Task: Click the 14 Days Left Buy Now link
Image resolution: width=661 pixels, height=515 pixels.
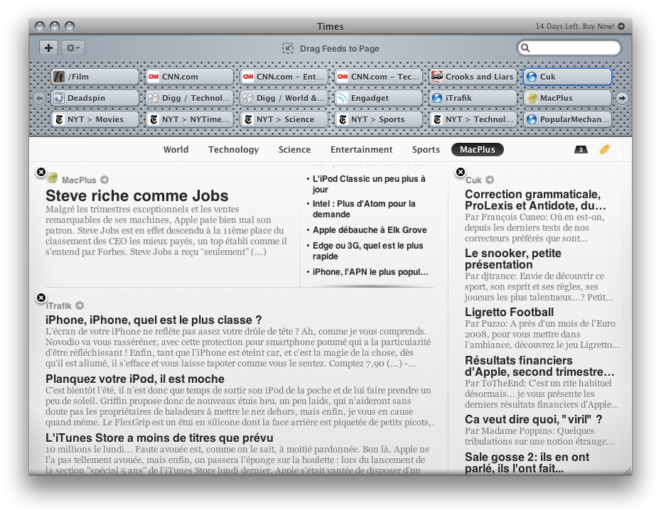Action: (x=574, y=26)
